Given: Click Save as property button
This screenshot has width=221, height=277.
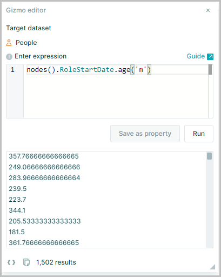Looking at the screenshot, I should pos(145,134).
